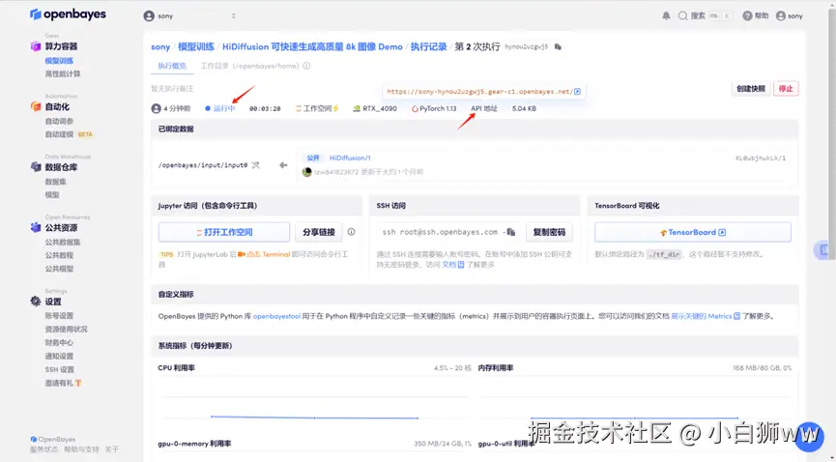Open 模型 under 数据仓库
The height and width of the screenshot is (462, 836).
click(x=52, y=194)
